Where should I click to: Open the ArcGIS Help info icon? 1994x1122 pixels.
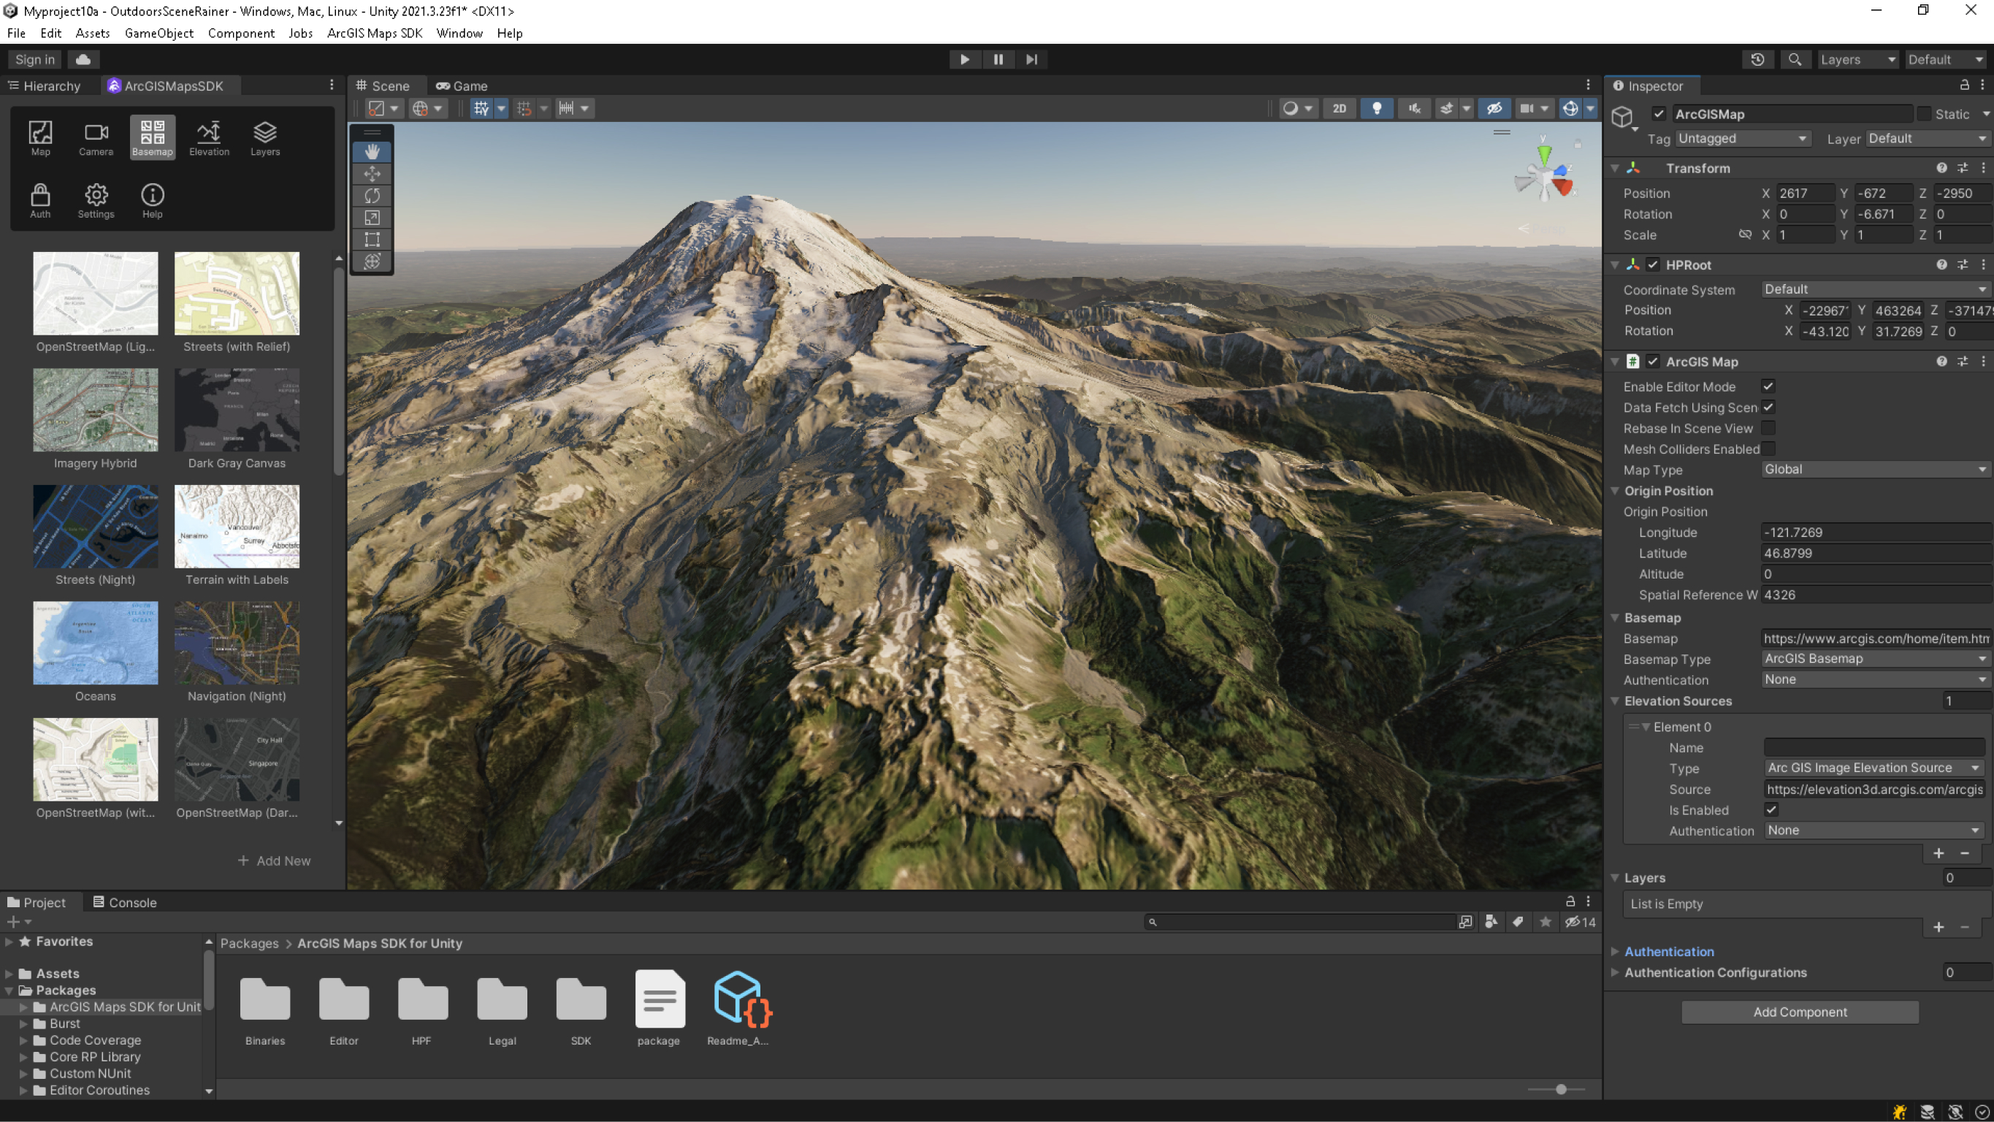click(x=153, y=201)
